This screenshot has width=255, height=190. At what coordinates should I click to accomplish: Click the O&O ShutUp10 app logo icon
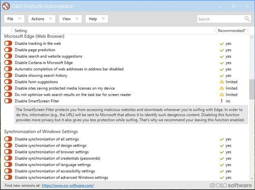[x=6, y=6]
